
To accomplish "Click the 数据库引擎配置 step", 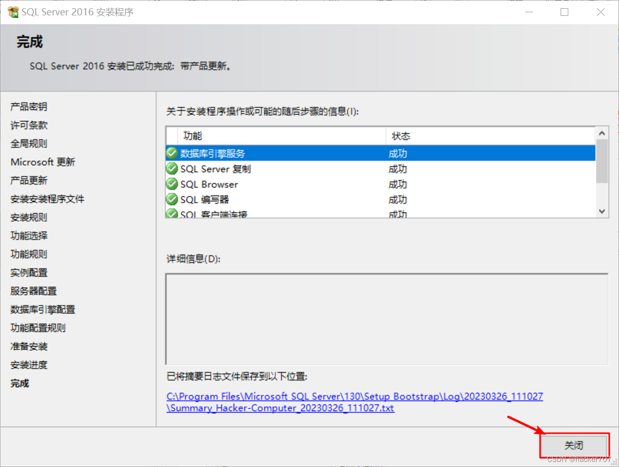I will pos(43,309).
